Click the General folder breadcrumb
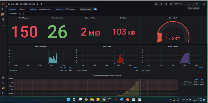Viewport: 208px width, 103px height. [14, 4]
